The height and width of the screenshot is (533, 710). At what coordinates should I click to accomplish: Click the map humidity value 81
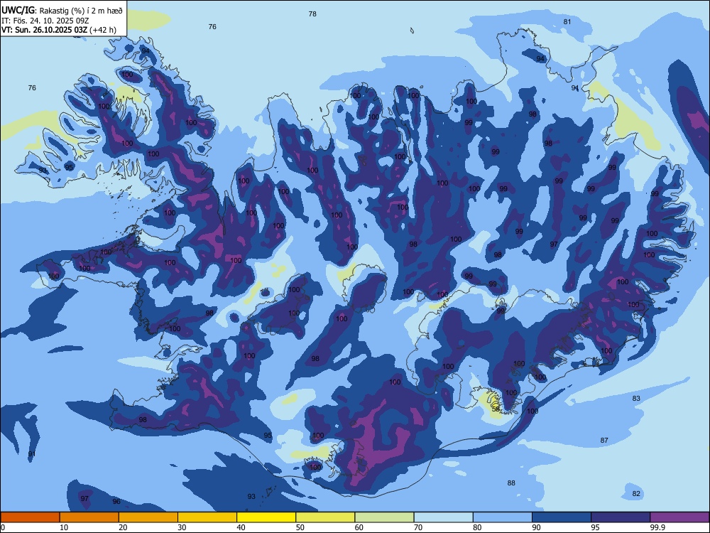coord(567,22)
